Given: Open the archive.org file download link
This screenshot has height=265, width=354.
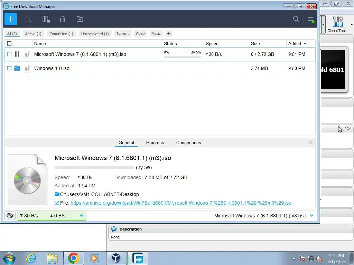Looking at the screenshot, I should click(x=181, y=203).
